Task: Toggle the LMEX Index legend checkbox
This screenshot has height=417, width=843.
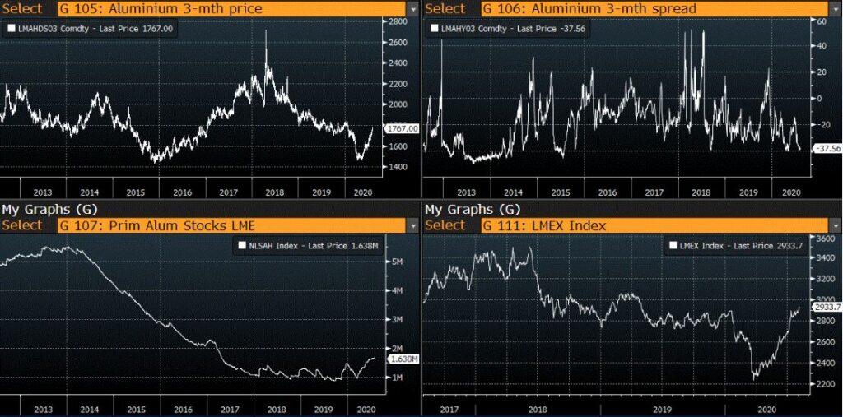Action: [x=669, y=244]
